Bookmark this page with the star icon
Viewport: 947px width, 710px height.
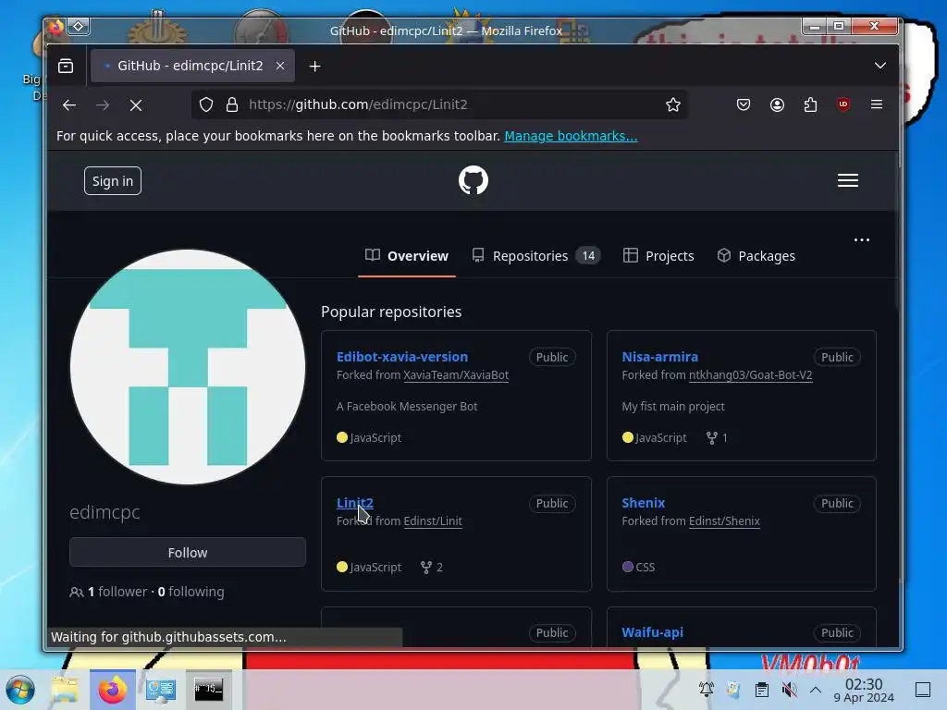(x=673, y=104)
